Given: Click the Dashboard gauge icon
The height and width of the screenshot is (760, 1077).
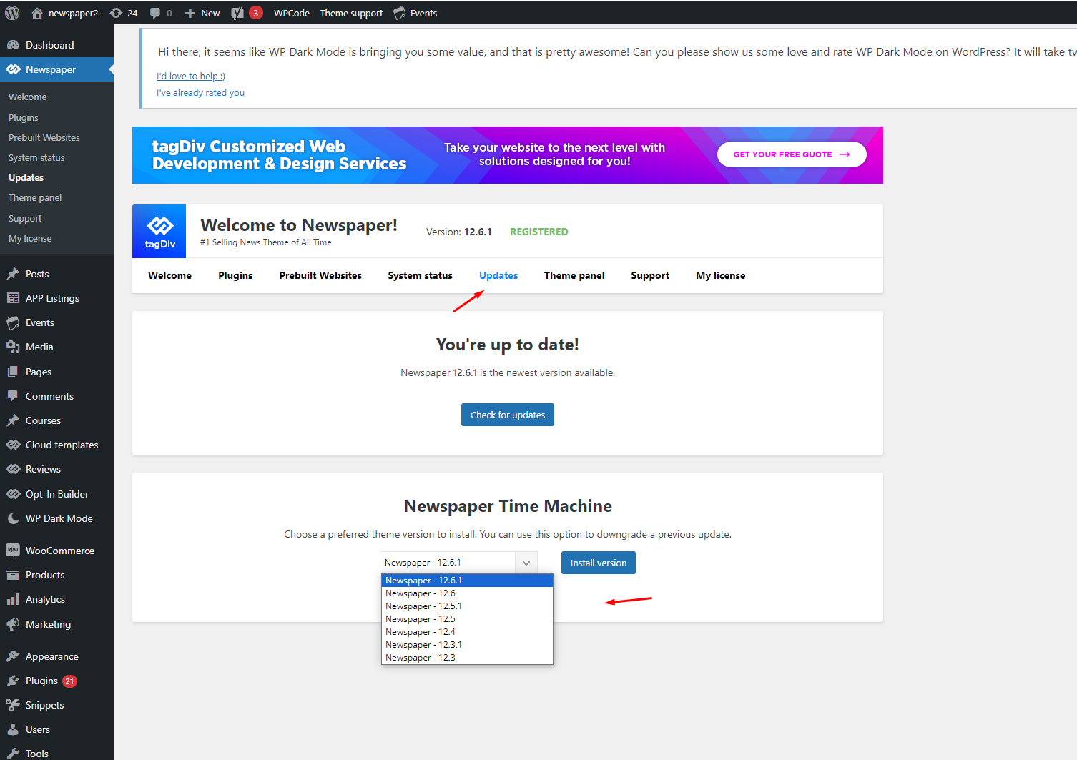Looking at the screenshot, I should tap(13, 45).
